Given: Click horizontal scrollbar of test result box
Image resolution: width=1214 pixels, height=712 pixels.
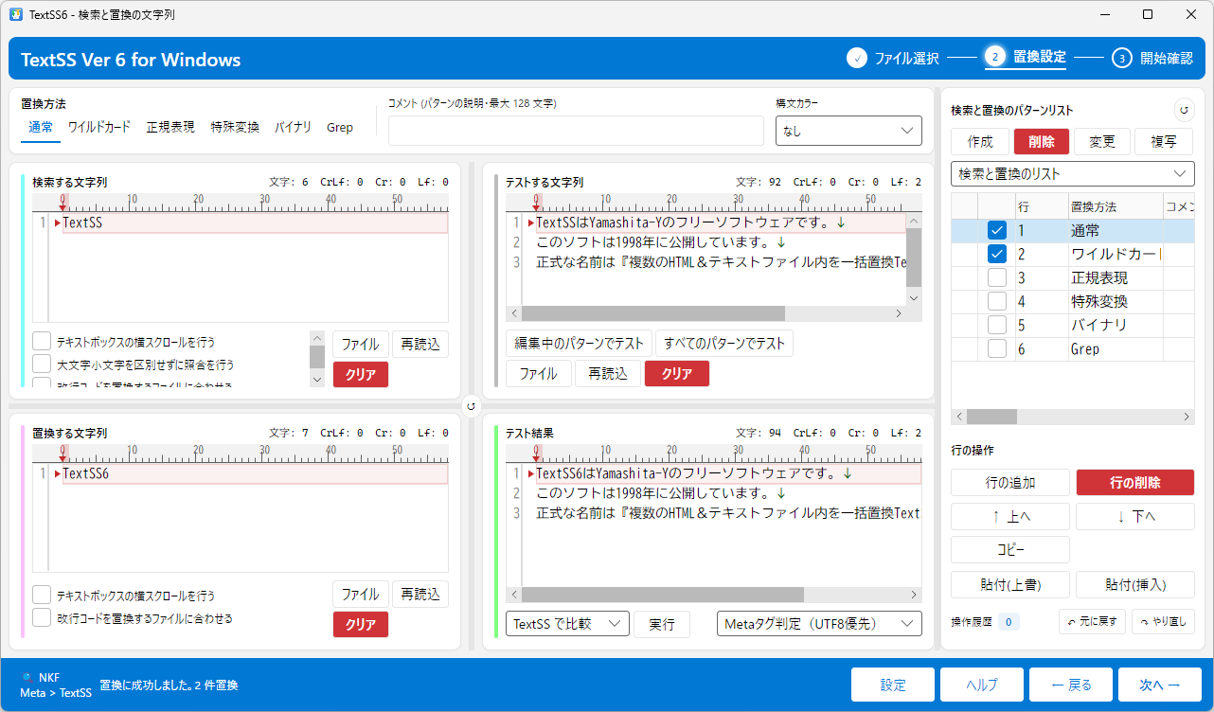Looking at the screenshot, I should [x=714, y=595].
